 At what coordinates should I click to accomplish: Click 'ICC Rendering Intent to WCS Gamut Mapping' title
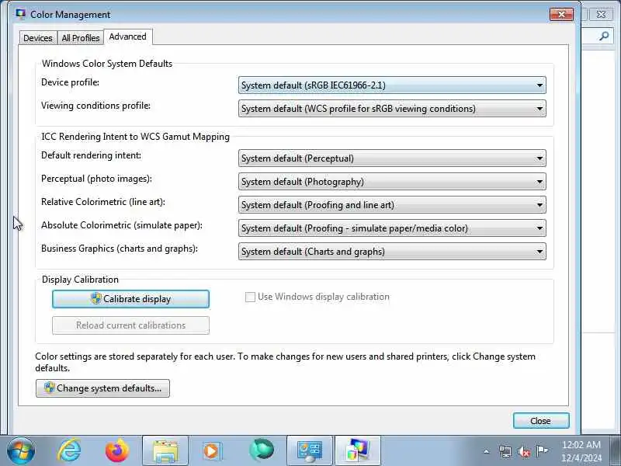[135, 137]
